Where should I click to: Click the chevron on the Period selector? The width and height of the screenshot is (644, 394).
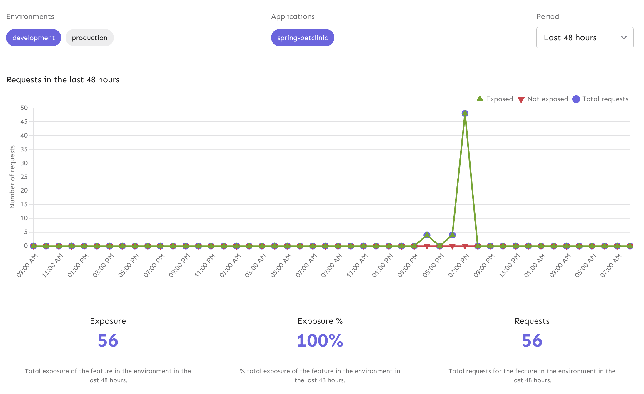coord(624,37)
